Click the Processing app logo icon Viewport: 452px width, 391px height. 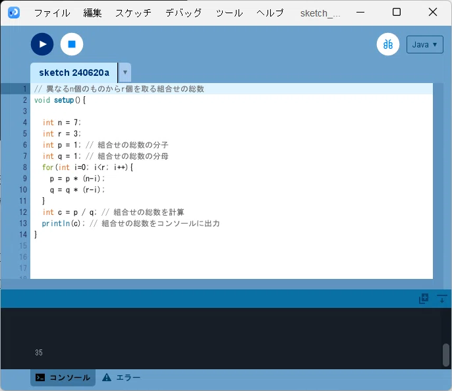coord(14,13)
